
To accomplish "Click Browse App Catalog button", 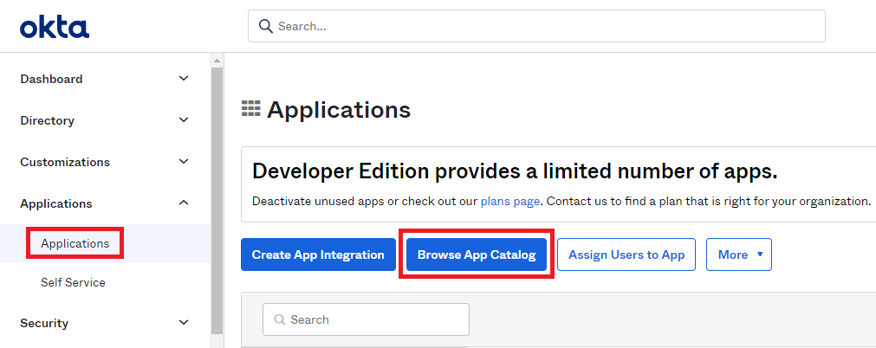I will tap(476, 255).
